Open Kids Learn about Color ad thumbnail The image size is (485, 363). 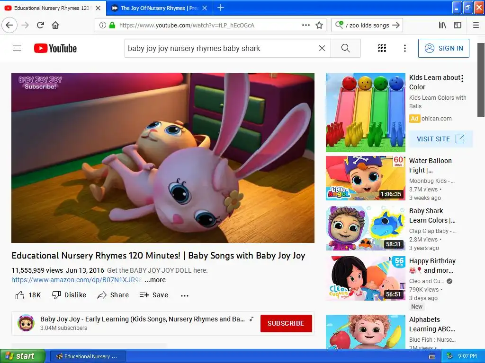coord(366,112)
